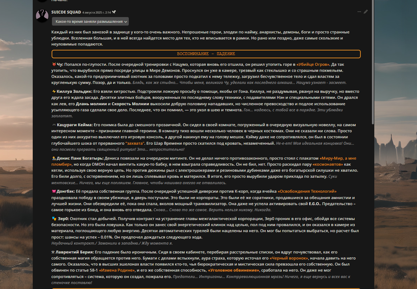Click the timestamp '4 августа 2025 г. 2:14'

pos(96,12)
